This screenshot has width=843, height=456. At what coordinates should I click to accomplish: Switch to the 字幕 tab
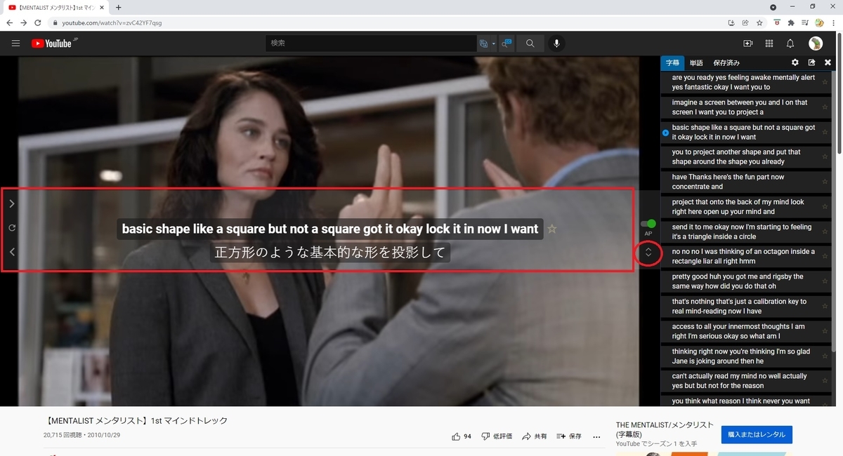(673, 63)
